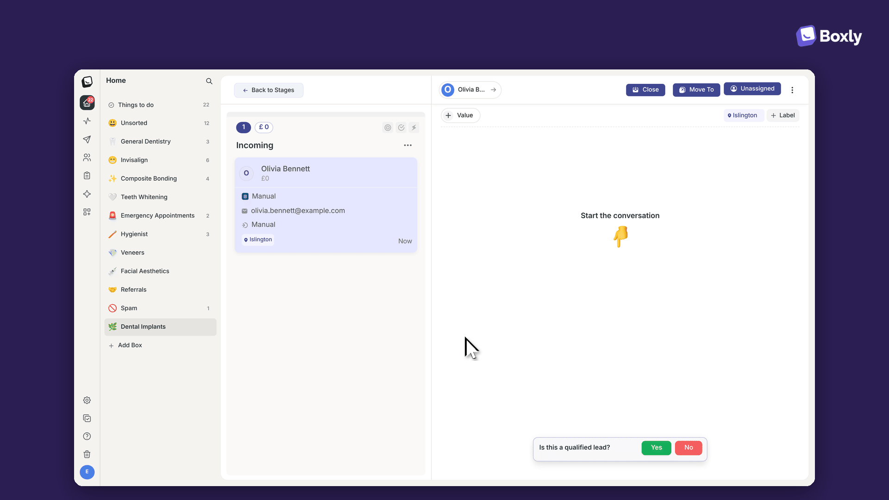Click olivia.bennett@example.com email text

point(298,211)
